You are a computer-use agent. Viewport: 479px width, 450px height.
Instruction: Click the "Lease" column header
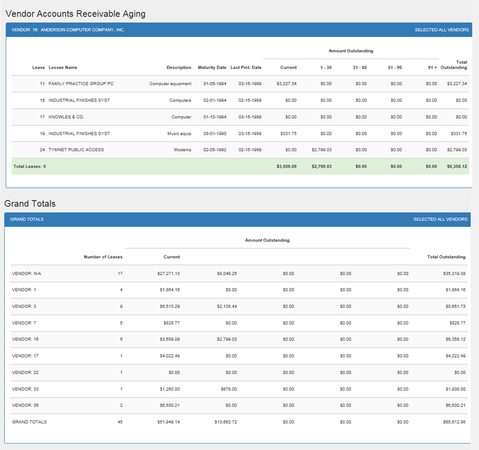click(x=38, y=68)
